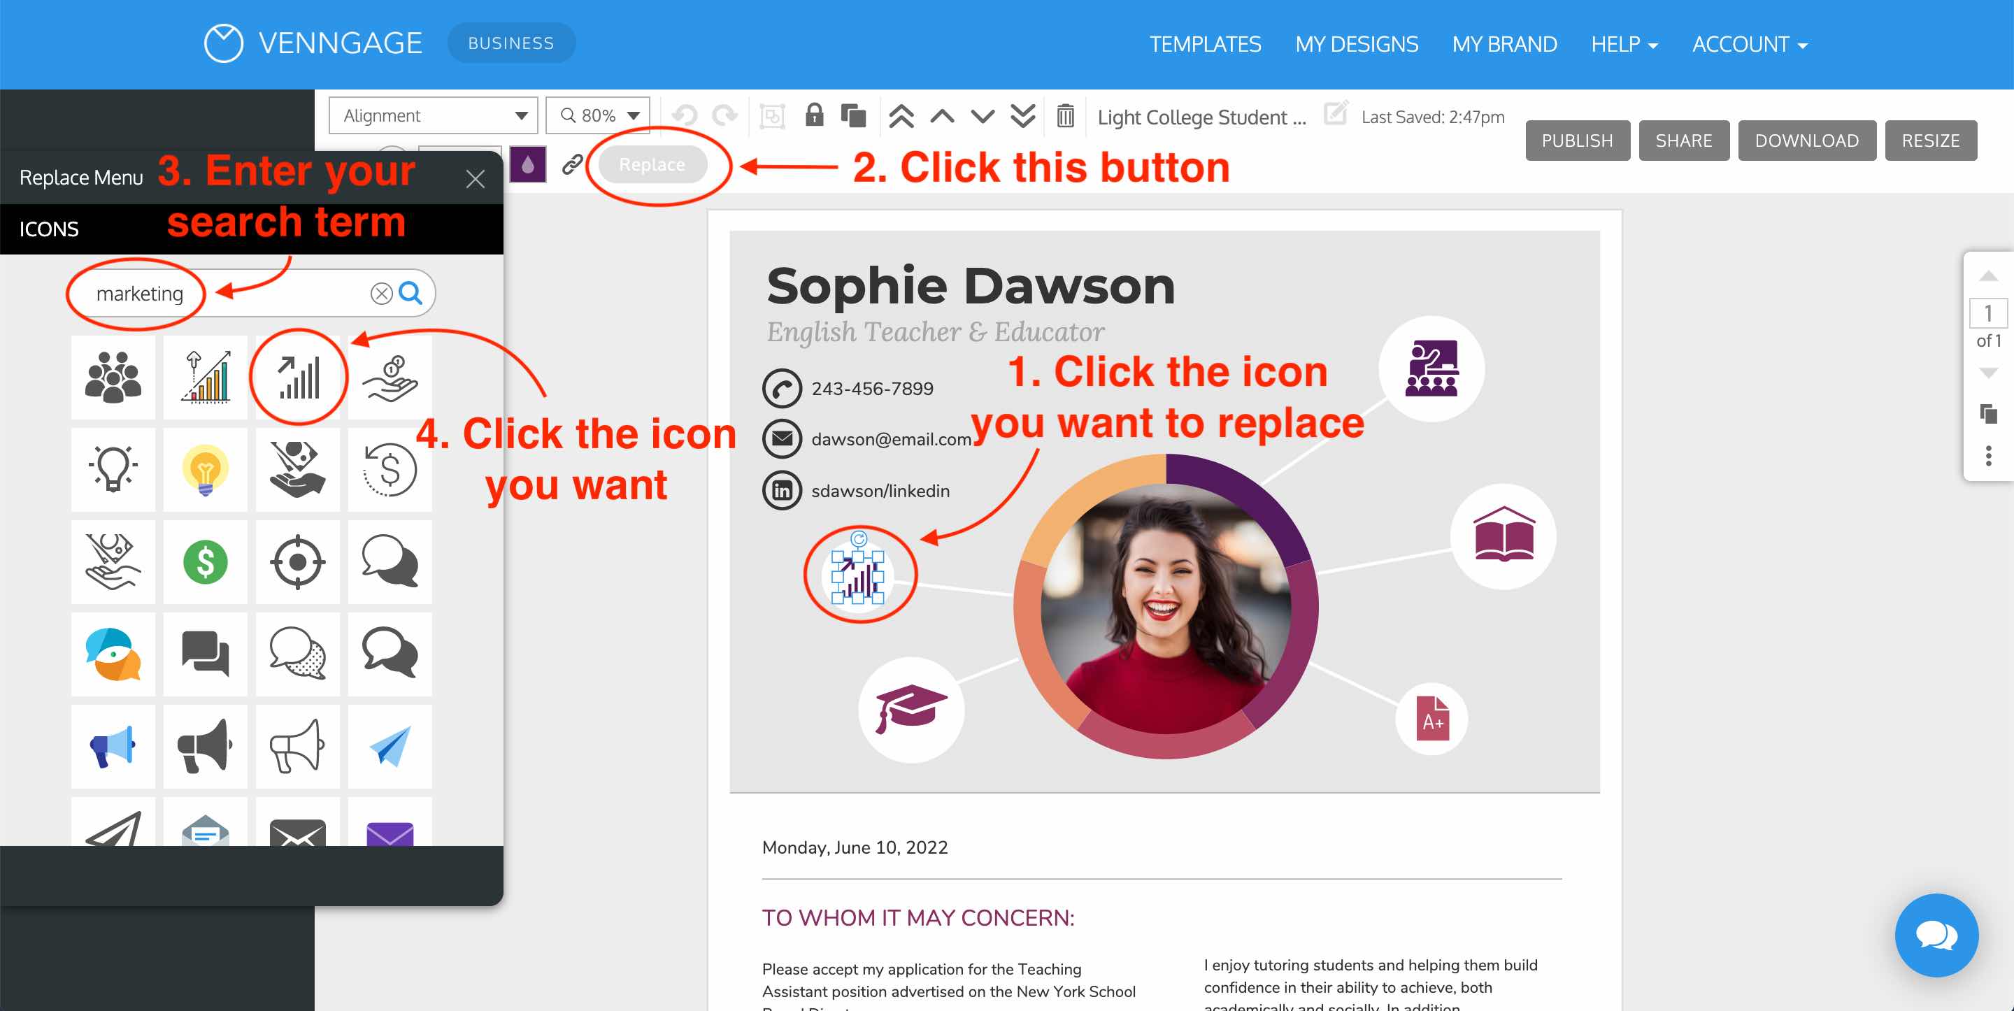Select the color swatch dropper tool
This screenshot has height=1011, width=2014.
coord(527,165)
